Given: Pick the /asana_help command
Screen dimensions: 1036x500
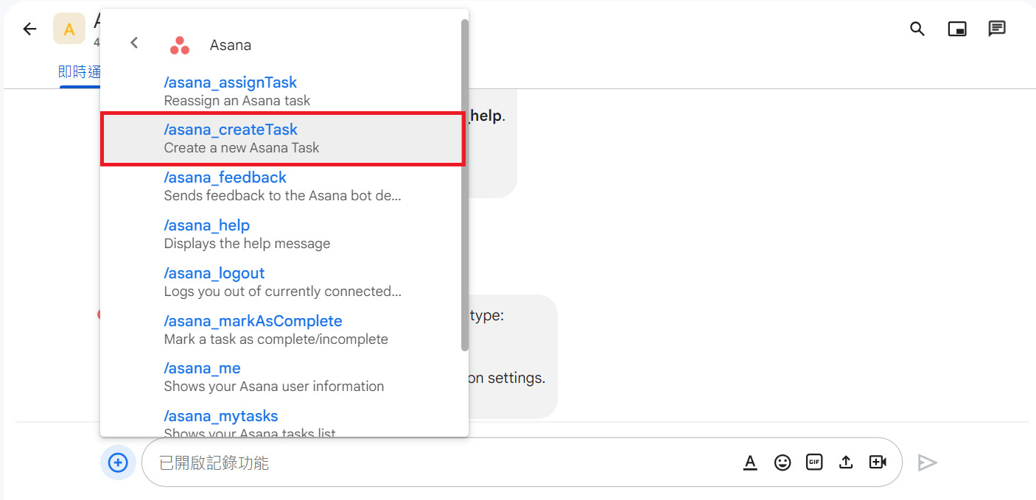Looking at the screenshot, I should click(284, 234).
